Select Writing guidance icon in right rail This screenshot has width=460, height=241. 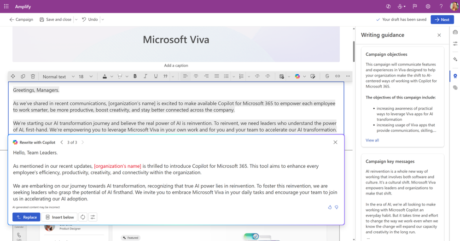click(x=455, y=76)
